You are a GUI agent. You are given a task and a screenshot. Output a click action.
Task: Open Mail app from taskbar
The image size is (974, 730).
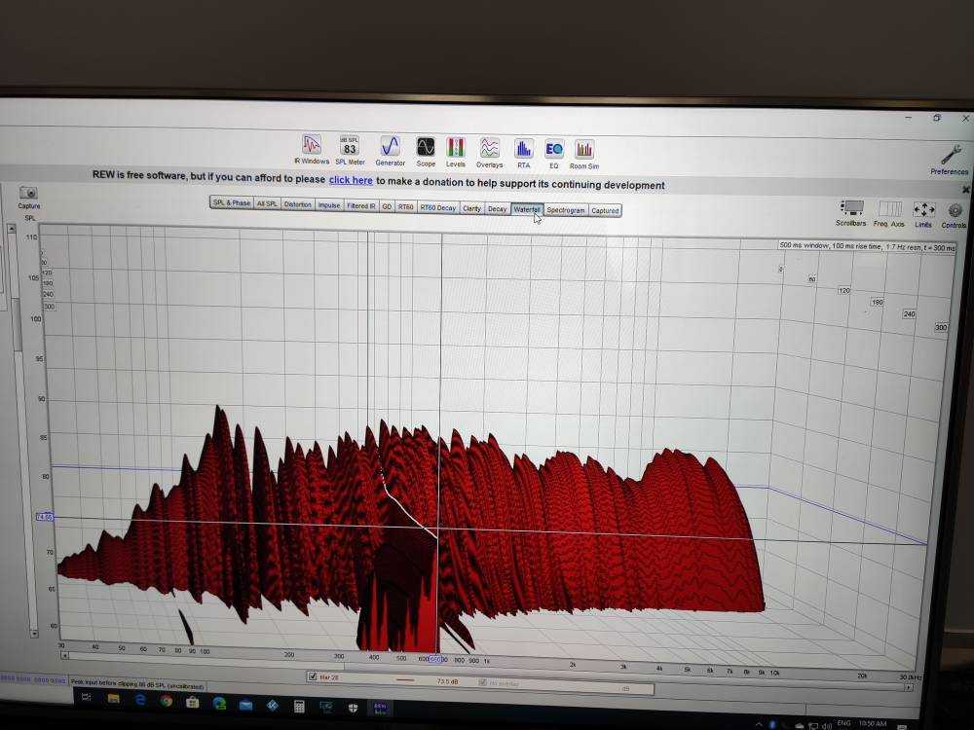click(x=245, y=704)
